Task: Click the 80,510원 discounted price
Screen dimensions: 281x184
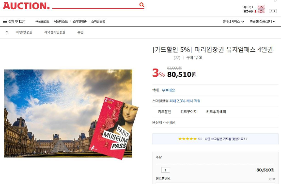Action: pyautogui.click(x=182, y=74)
